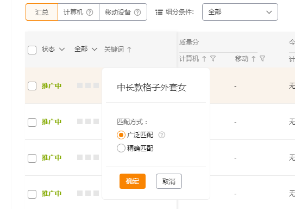
Task: Sort by 关键词 arrow icon
Action: click(129, 50)
